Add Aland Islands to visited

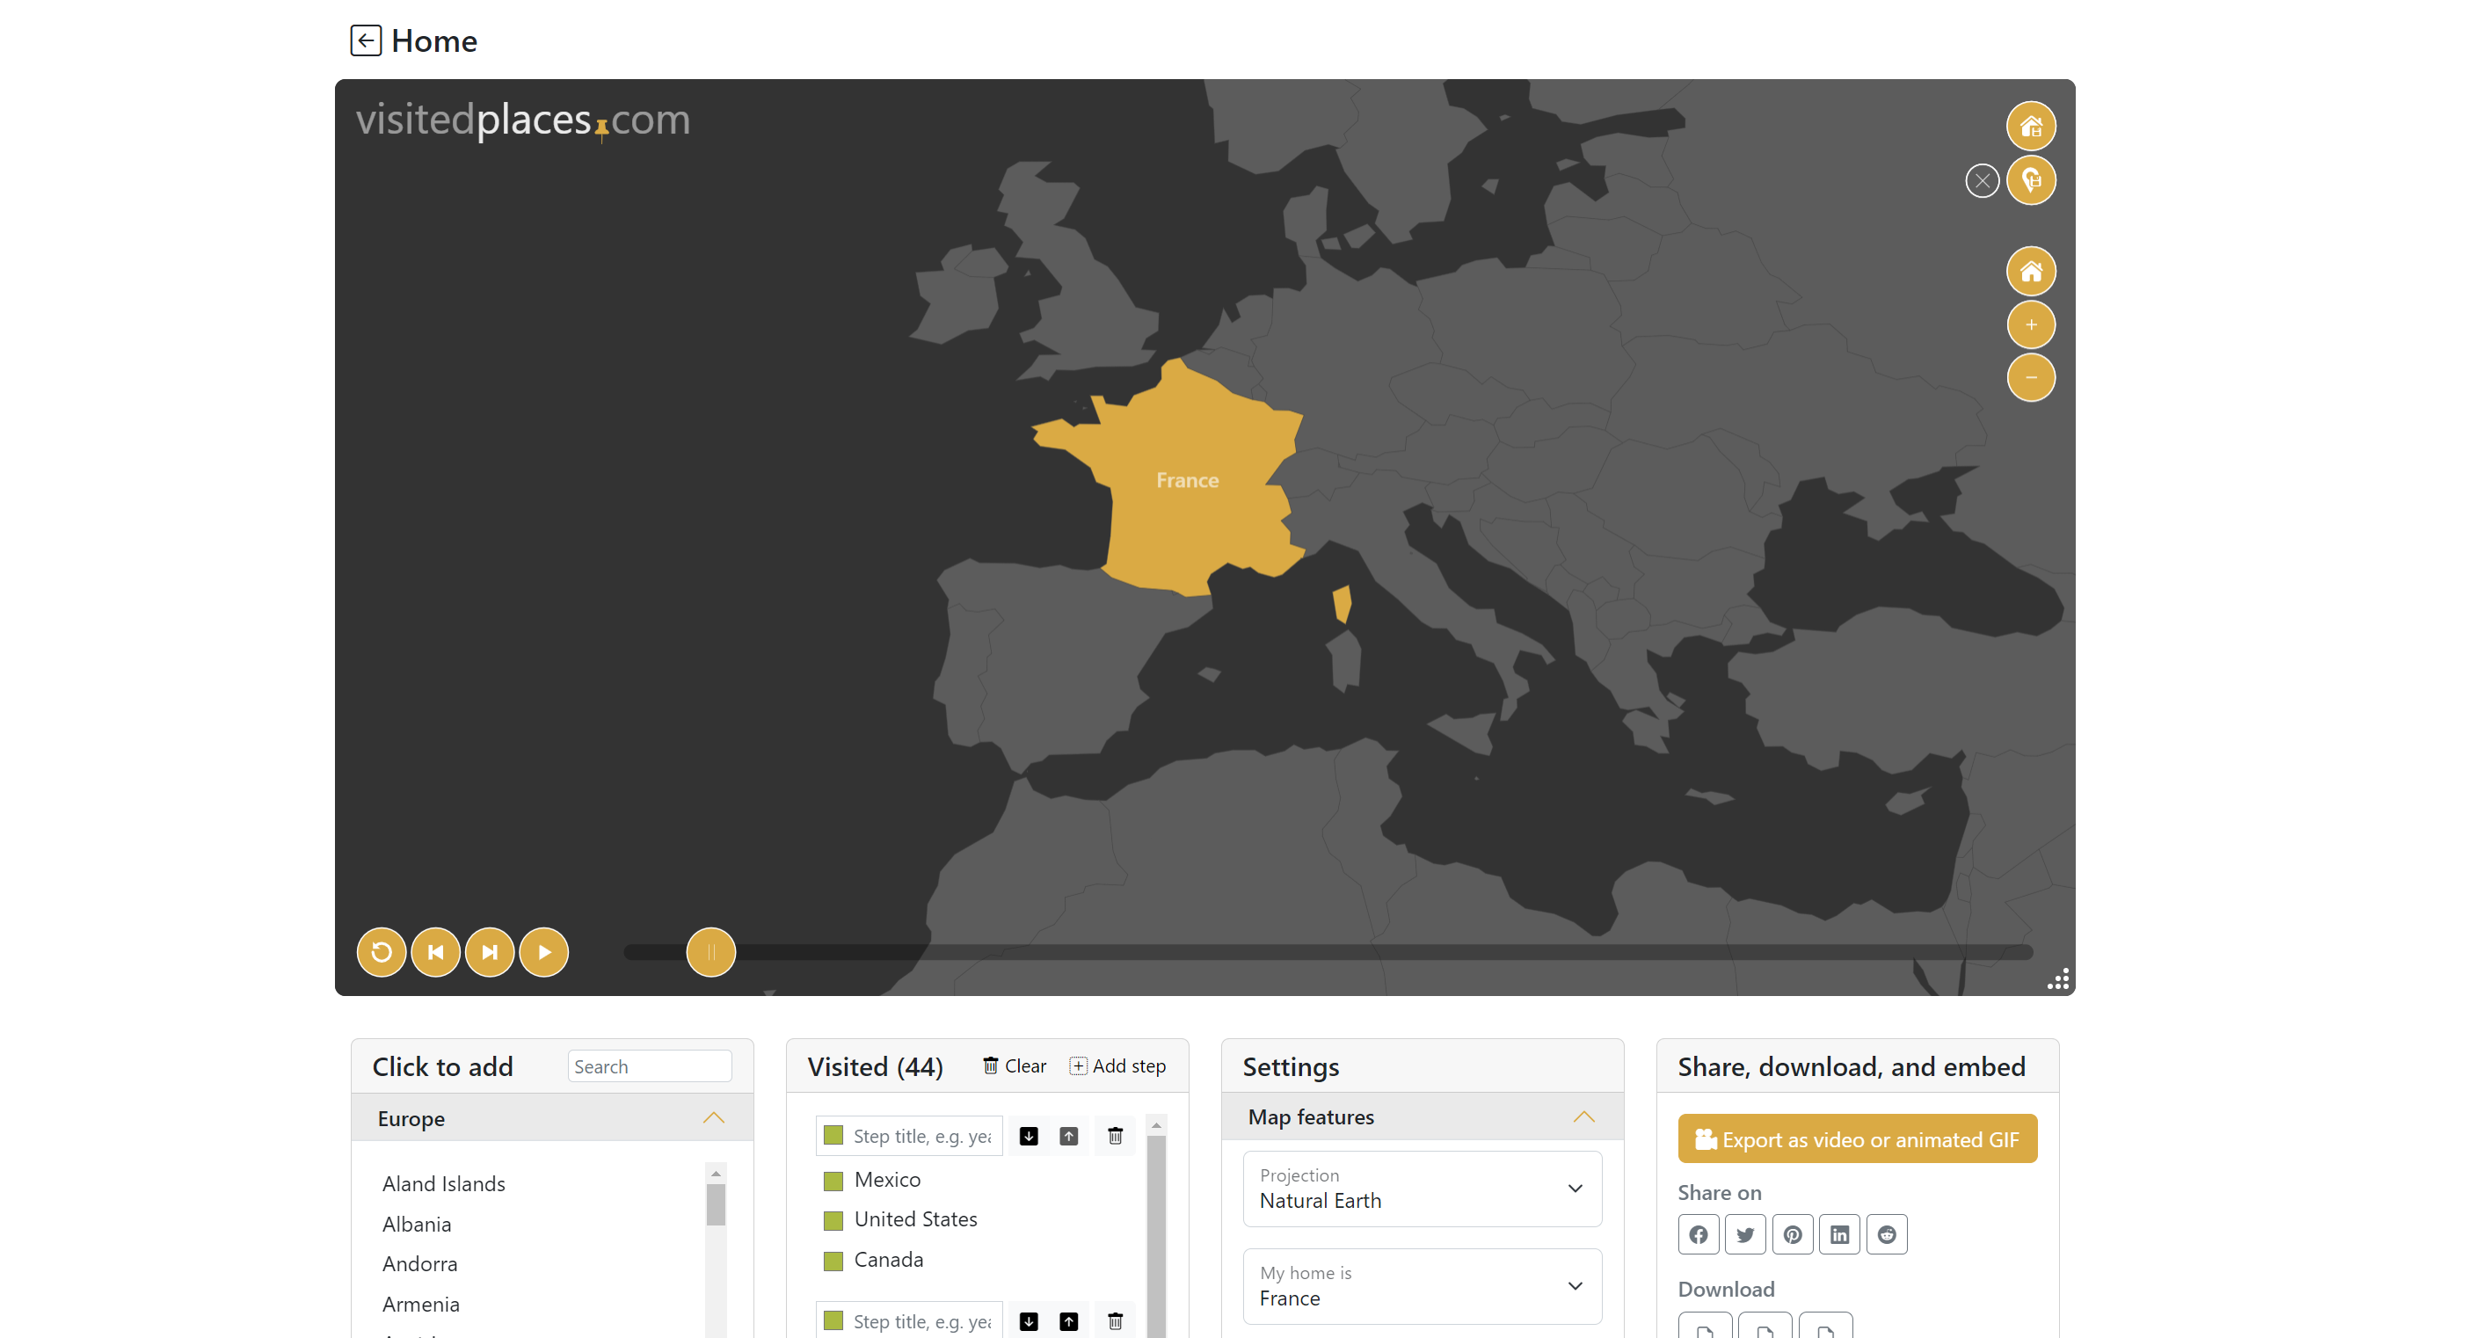pyautogui.click(x=443, y=1184)
